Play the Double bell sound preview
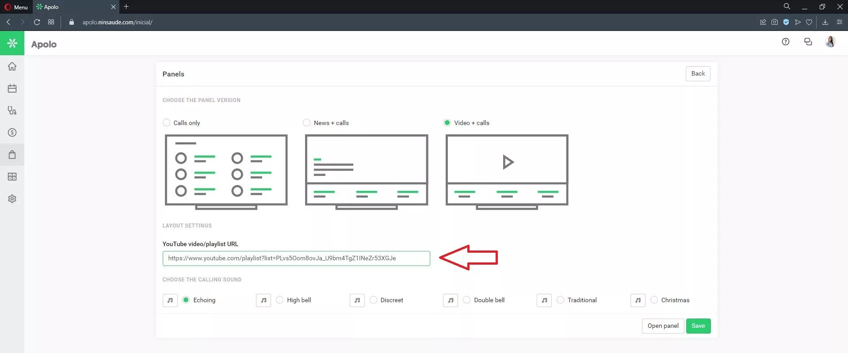The image size is (848, 353). (451, 300)
